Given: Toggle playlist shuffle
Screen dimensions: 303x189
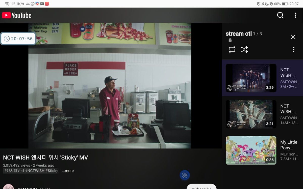Looking at the screenshot, I should point(244,49).
